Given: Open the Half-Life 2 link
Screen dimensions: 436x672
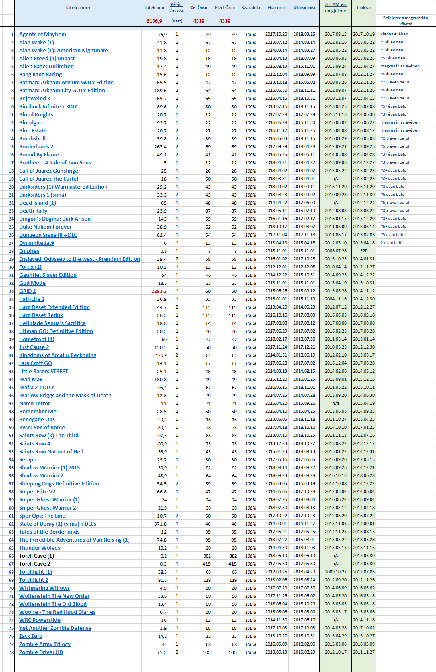Looking at the screenshot, I should (32, 299).
